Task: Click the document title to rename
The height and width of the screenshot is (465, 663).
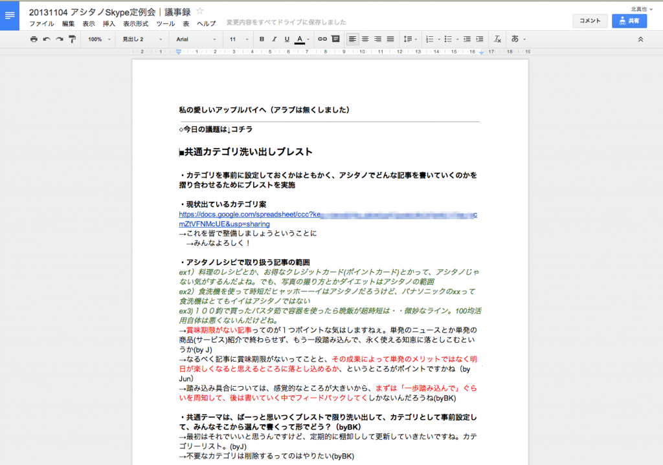Action: point(110,11)
